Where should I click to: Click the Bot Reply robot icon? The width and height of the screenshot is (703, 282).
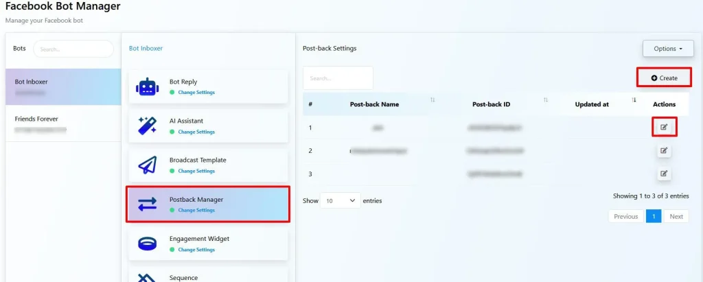(x=147, y=87)
